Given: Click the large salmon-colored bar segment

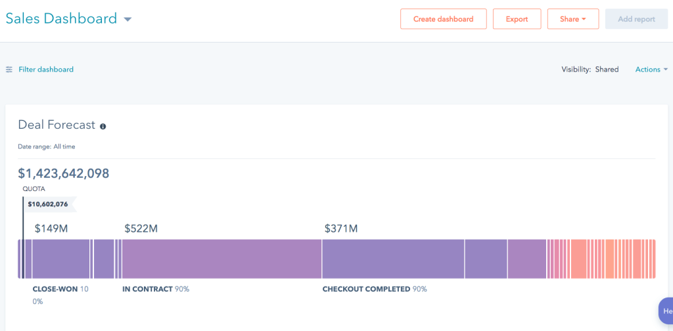Looking at the screenshot, I should click(x=578, y=259).
